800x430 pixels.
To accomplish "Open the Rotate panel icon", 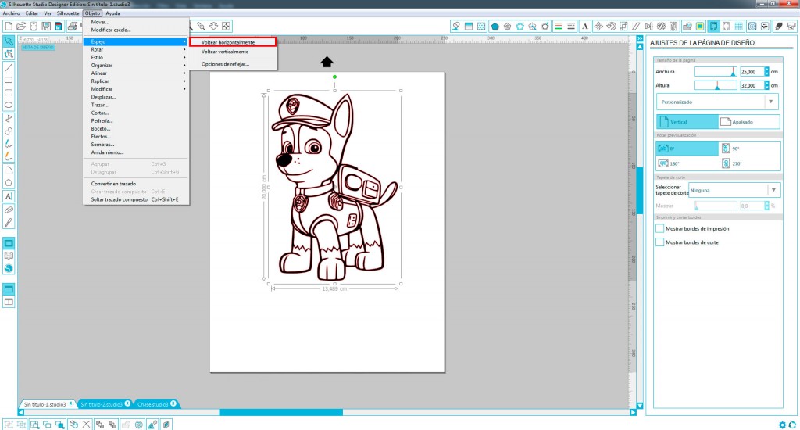I will click(611, 26).
